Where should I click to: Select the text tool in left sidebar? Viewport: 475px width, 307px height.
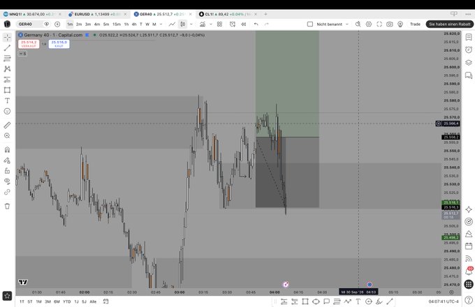(7, 100)
